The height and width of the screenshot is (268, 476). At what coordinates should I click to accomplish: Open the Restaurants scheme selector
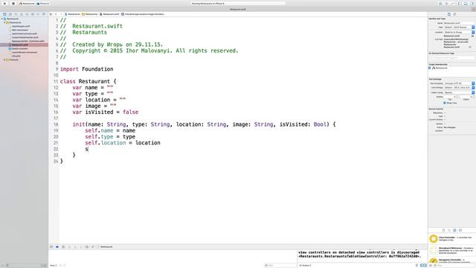27,3
